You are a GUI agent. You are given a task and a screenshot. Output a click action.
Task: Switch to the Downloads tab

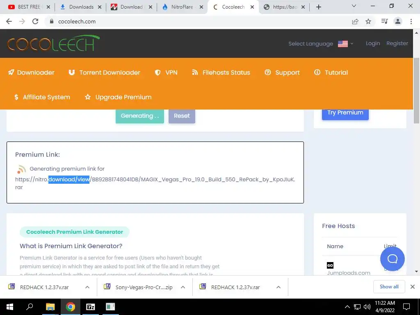81,7
